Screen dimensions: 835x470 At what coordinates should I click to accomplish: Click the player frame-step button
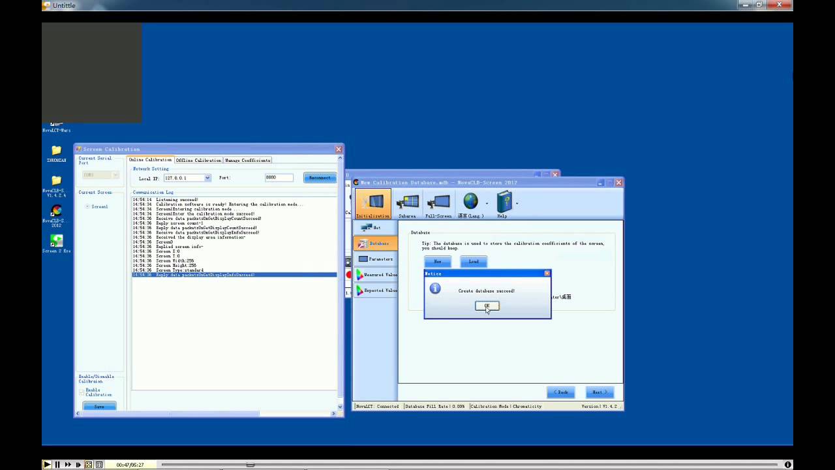[x=78, y=465]
